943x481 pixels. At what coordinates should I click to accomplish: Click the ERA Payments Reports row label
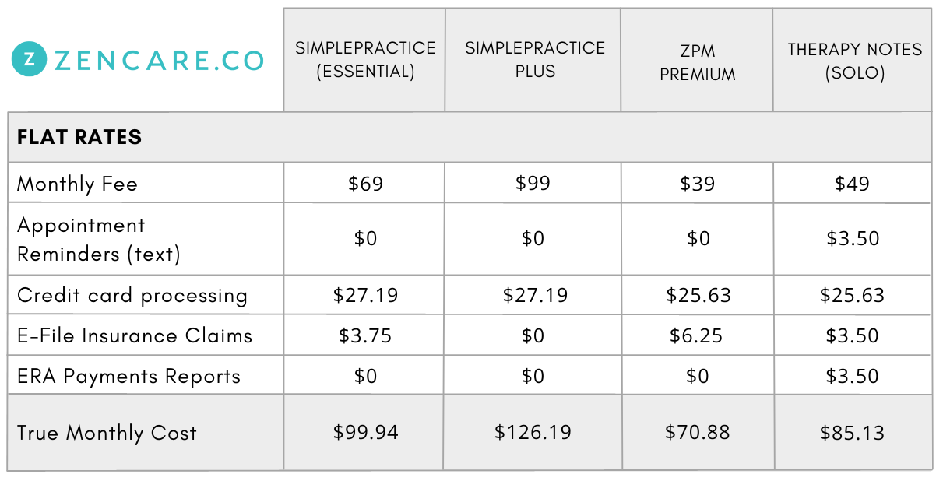[x=128, y=377]
